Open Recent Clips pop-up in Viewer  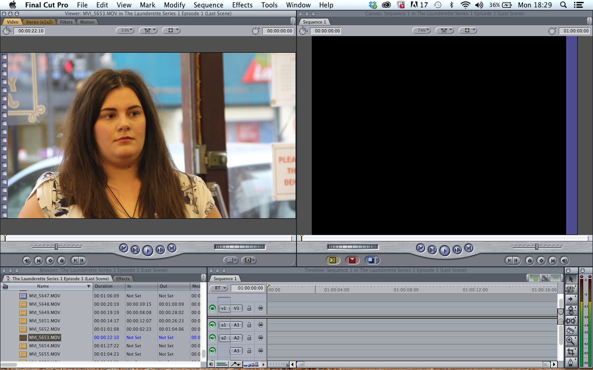pos(231,260)
